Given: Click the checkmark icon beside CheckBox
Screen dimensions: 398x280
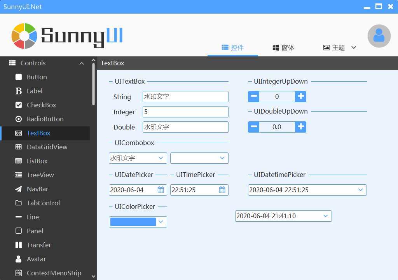Looking at the screenshot, I should pyautogui.click(x=19, y=105).
